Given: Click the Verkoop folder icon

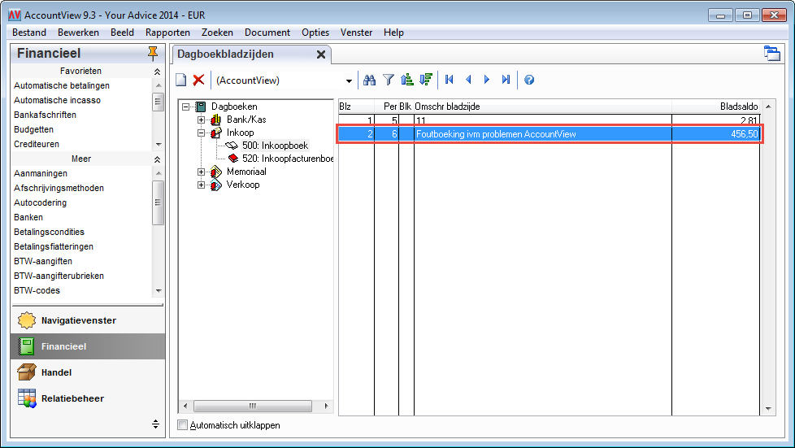Looking at the screenshot, I should click(216, 185).
